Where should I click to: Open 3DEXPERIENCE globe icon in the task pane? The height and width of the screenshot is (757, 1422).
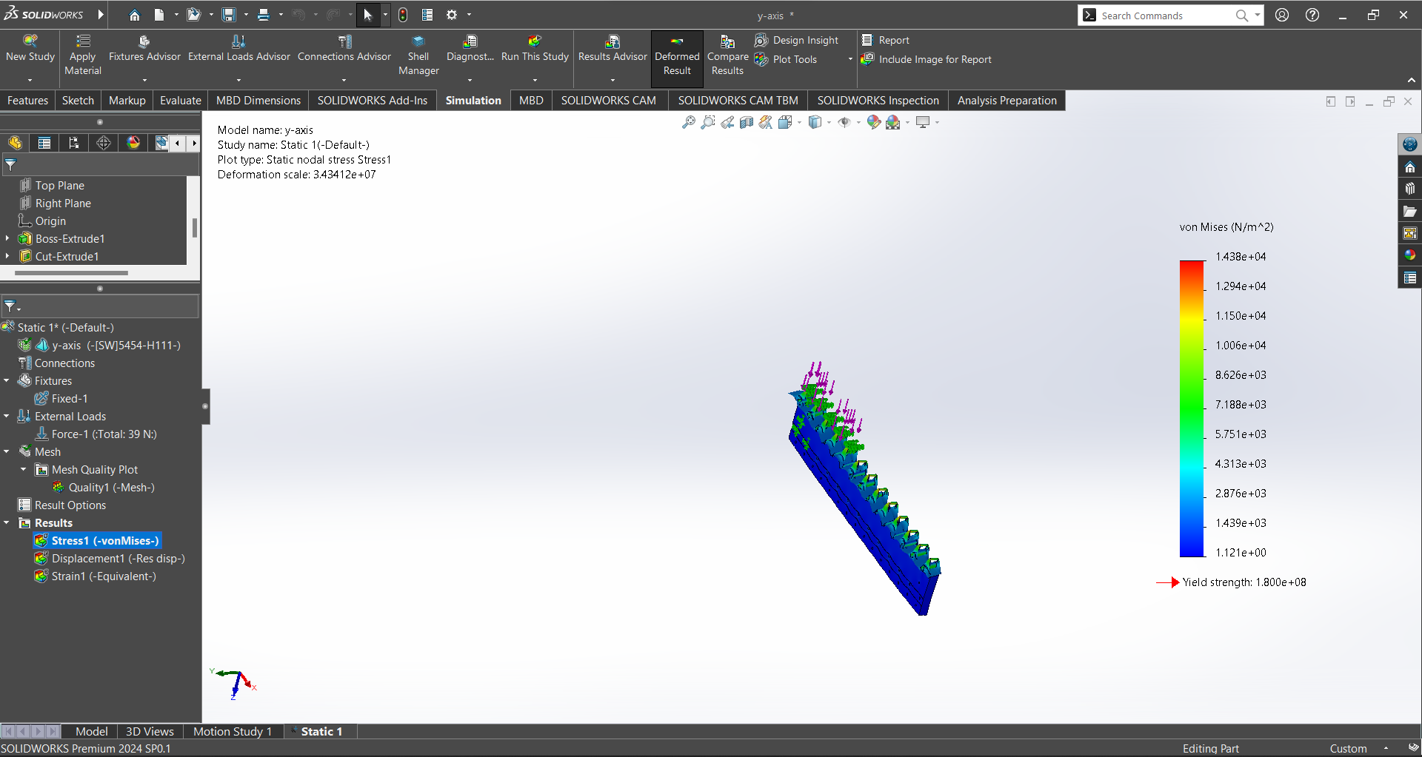1410,144
